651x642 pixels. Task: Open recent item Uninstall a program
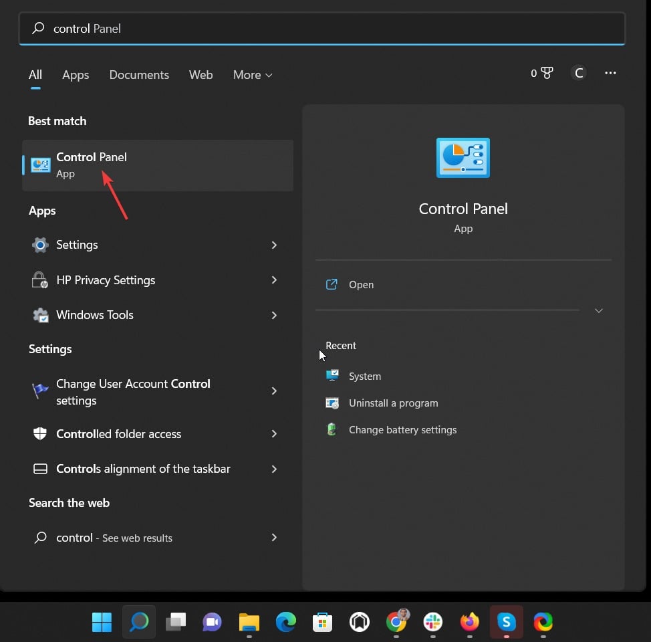[393, 403]
